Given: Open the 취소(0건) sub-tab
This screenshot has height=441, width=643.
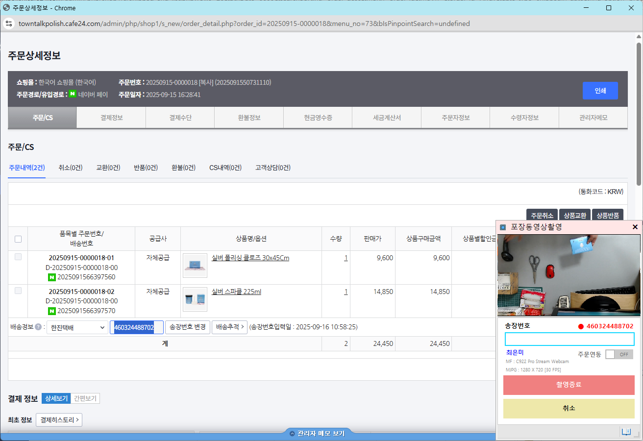Looking at the screenshot, I should pos(70,168).
